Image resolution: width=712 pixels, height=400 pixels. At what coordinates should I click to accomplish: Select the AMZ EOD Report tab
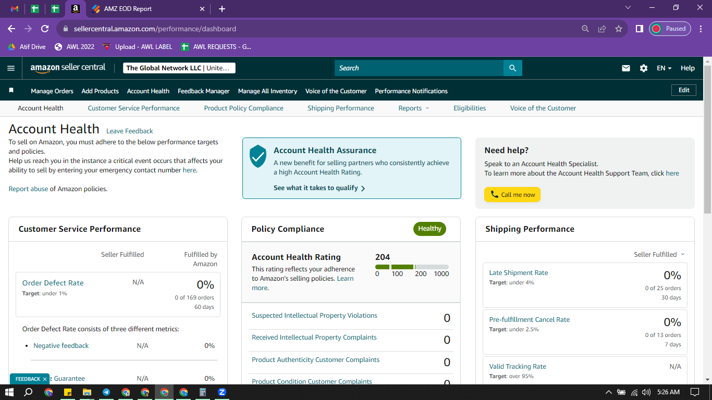tap(148, 9)
